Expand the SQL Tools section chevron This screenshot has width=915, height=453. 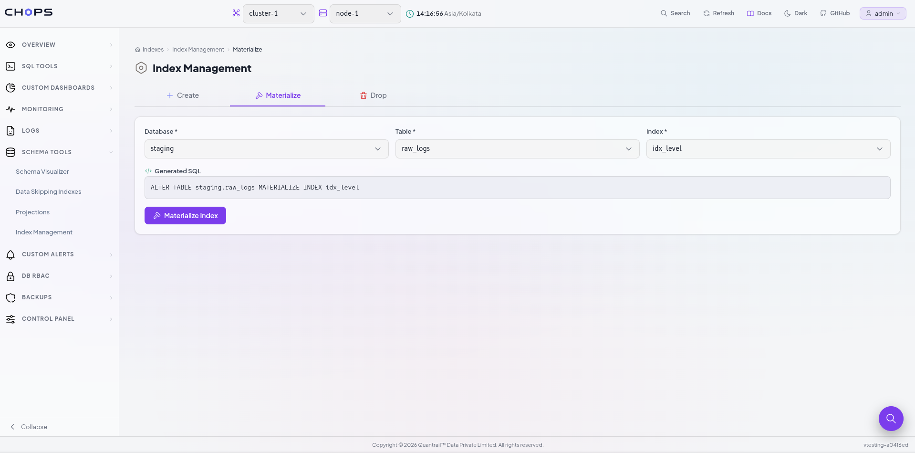[x=111, y=66]
